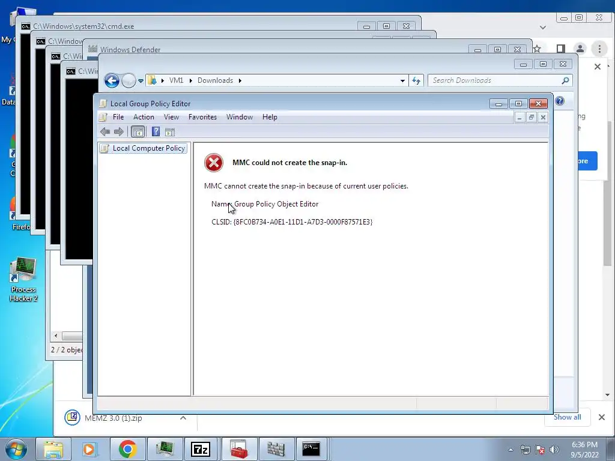Screen dimensions: 615x461
Task: Open the Favorites menu
Action: [x=202, y=117]
